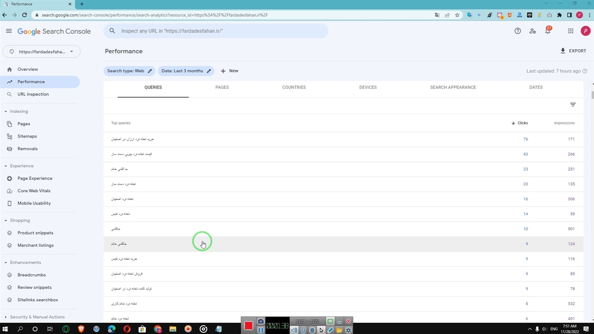This screenshot has height=334, width=594.
Task: Collapse the Indexing section
Action: [6, 111]
